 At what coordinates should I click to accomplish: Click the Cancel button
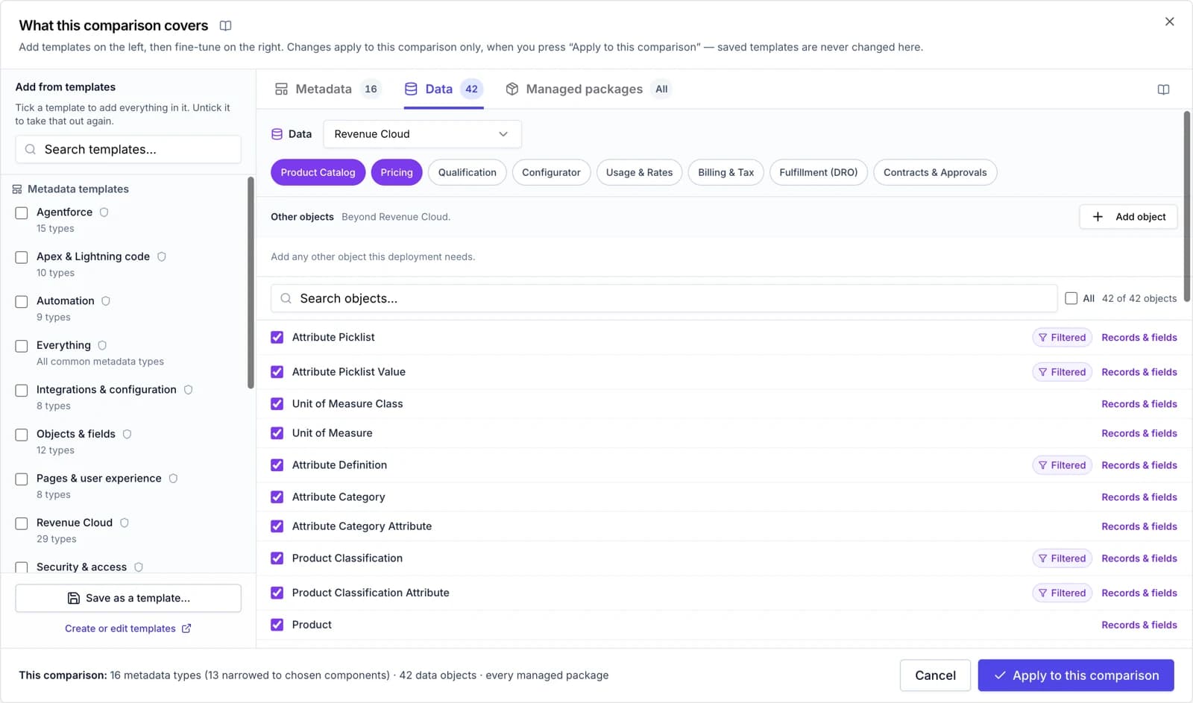coord(935,675)
